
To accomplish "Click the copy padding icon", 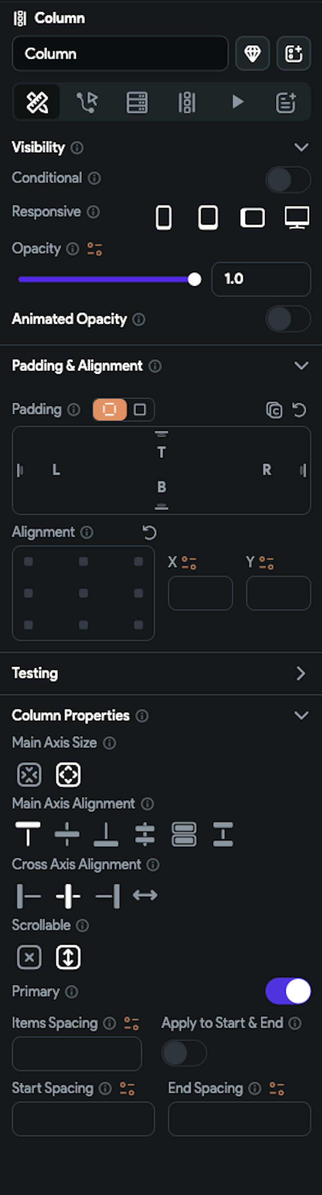I will point(274,410).
